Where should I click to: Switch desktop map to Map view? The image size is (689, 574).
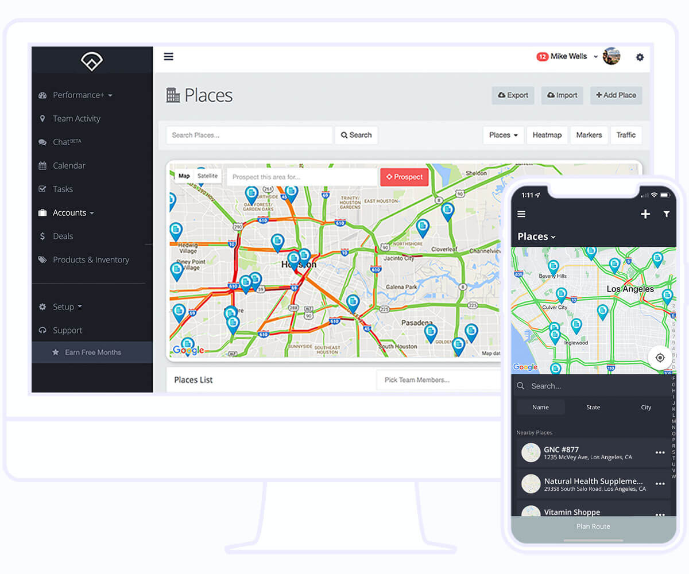coord(184,176)
